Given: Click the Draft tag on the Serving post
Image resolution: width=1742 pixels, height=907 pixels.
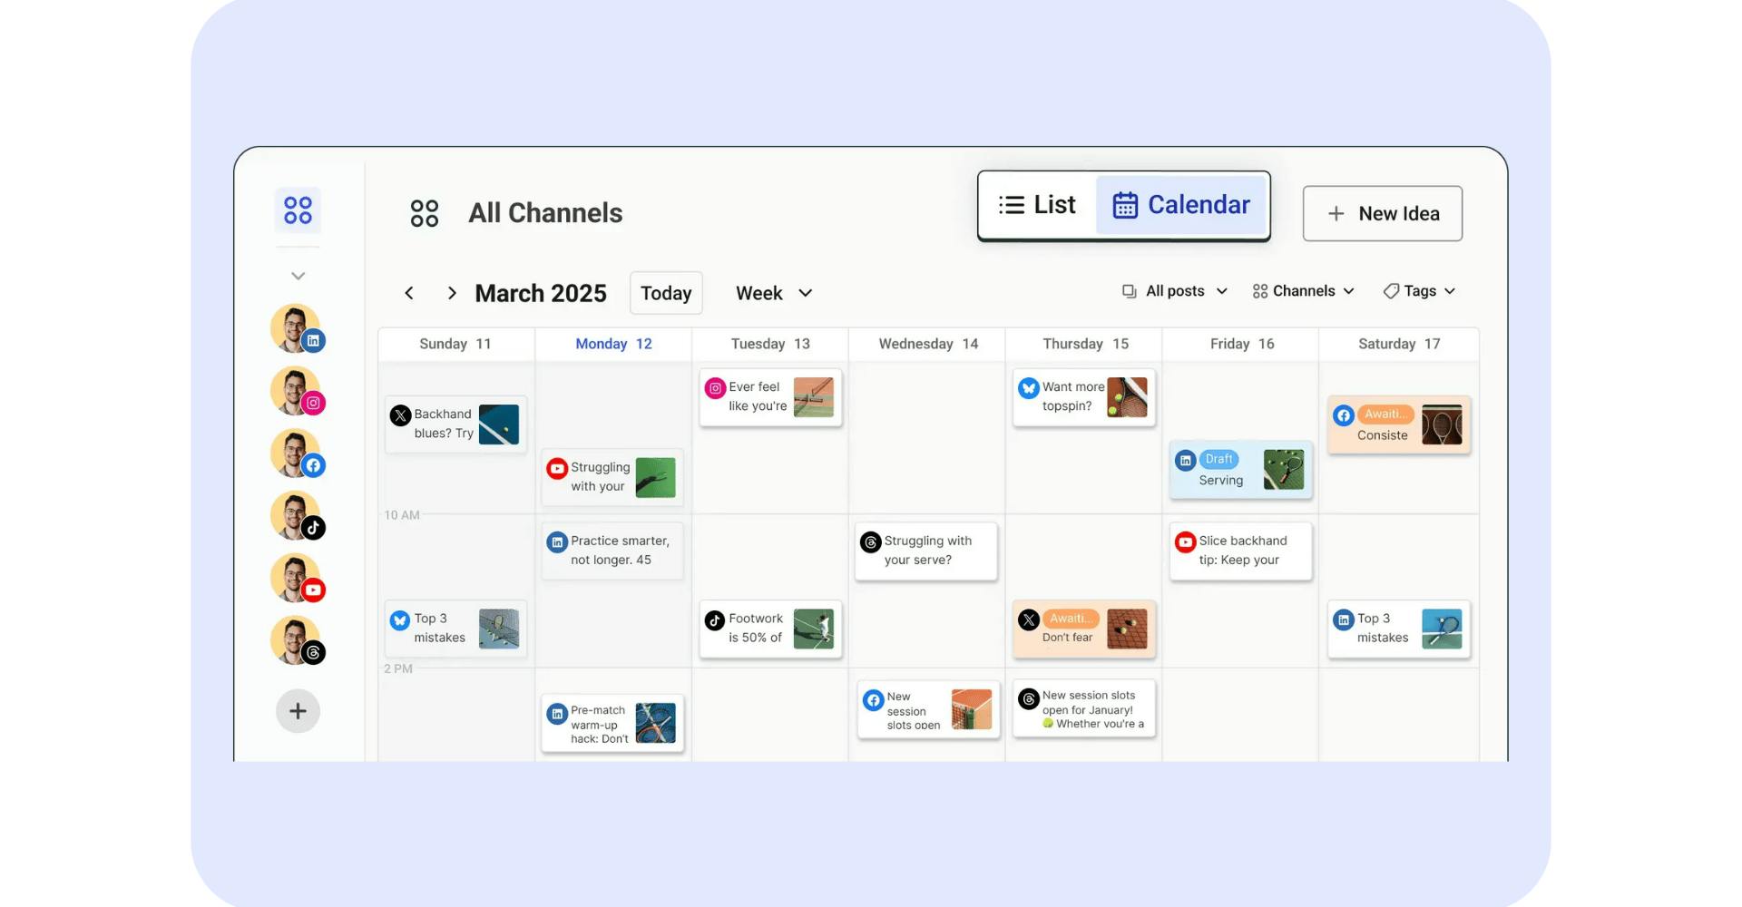Looking at the screenshot, I should click(x=1218, y=459).
